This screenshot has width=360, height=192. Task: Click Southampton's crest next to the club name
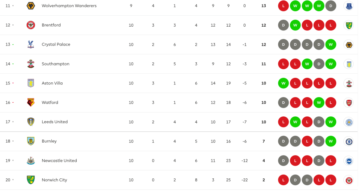click(x=31, y=64)
